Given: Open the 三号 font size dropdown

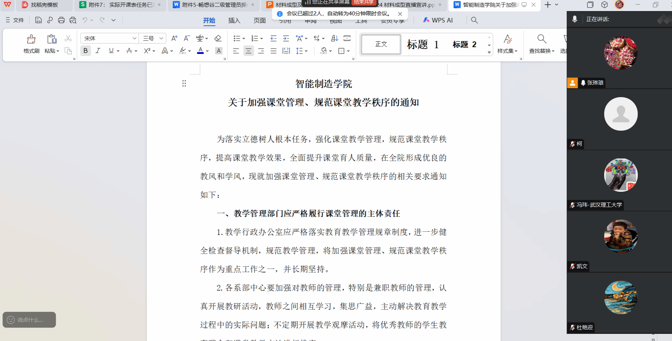Looking at the screenshot, I should [x=161, y=38].
